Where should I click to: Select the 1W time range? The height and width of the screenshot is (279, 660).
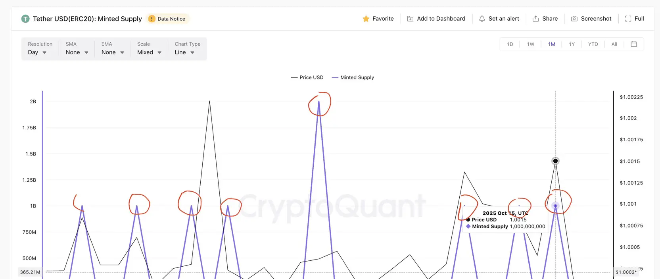point(531,44)
